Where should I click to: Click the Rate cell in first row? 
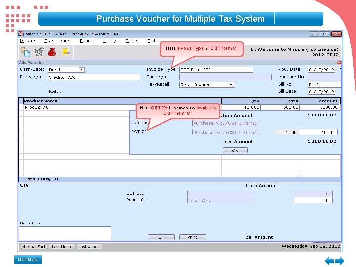point(280,107)
